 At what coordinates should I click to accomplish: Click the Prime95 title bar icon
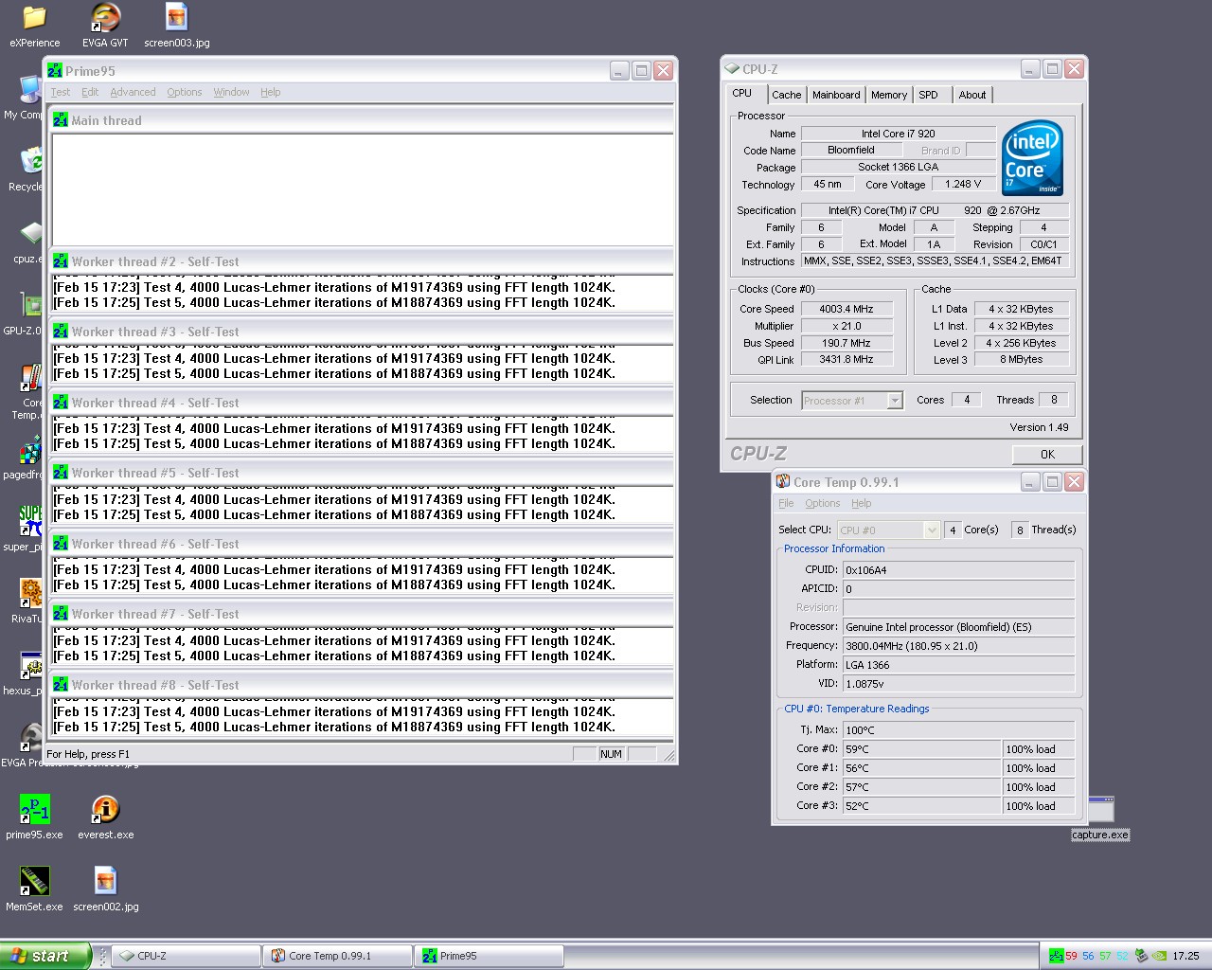click(x=56, y=71)
